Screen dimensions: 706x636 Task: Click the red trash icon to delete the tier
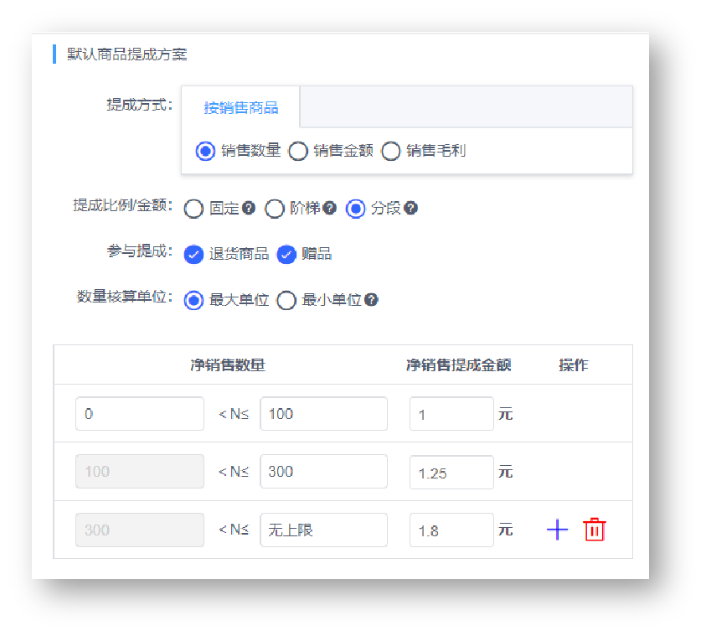[x=594, y=530]
